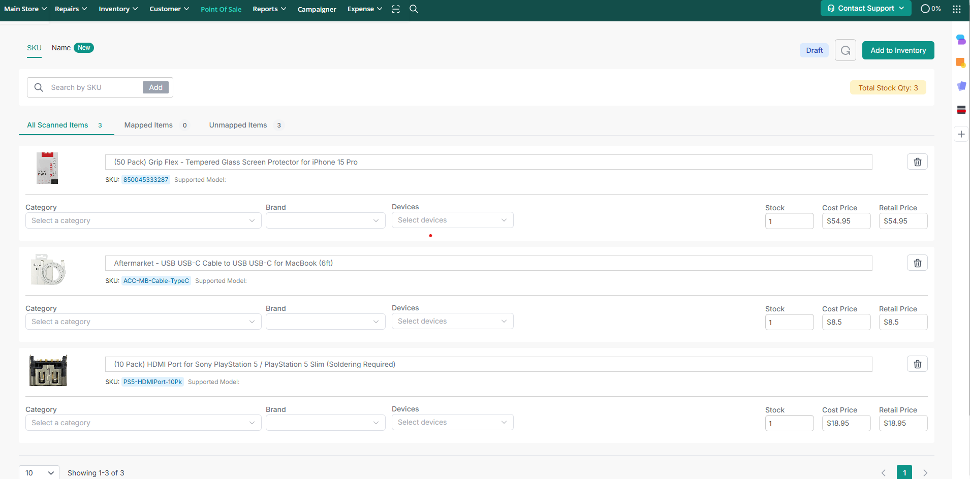Click the plus icon in right sidebar

pos(961,134)
